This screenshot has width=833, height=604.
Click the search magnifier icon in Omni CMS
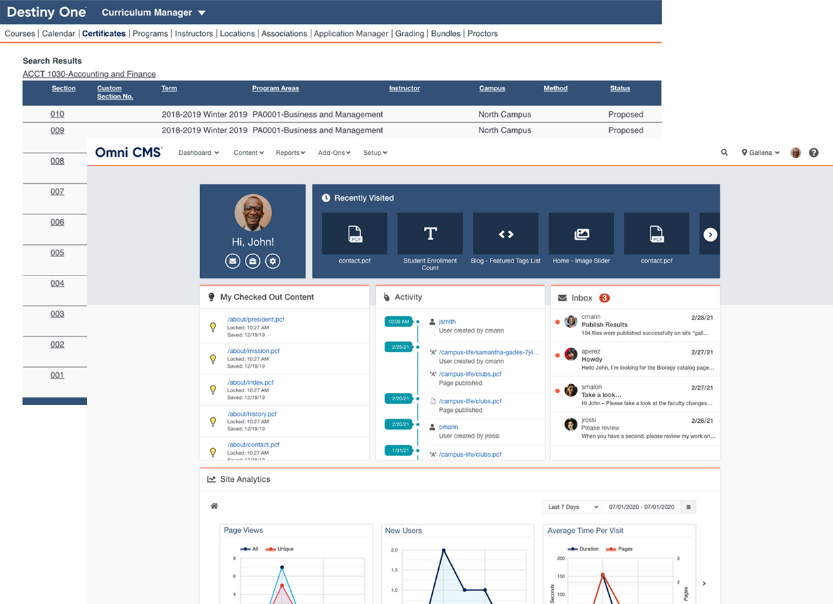pos(724,153)
